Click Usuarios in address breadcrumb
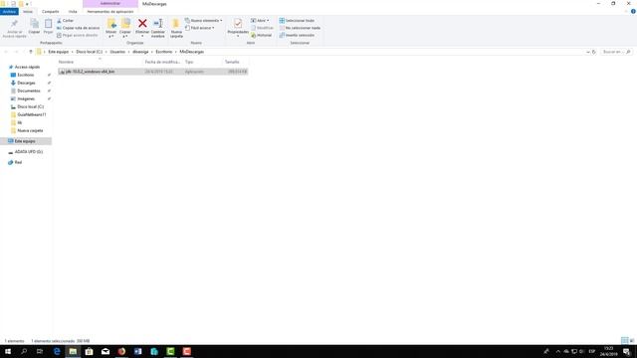 (117, 52)
